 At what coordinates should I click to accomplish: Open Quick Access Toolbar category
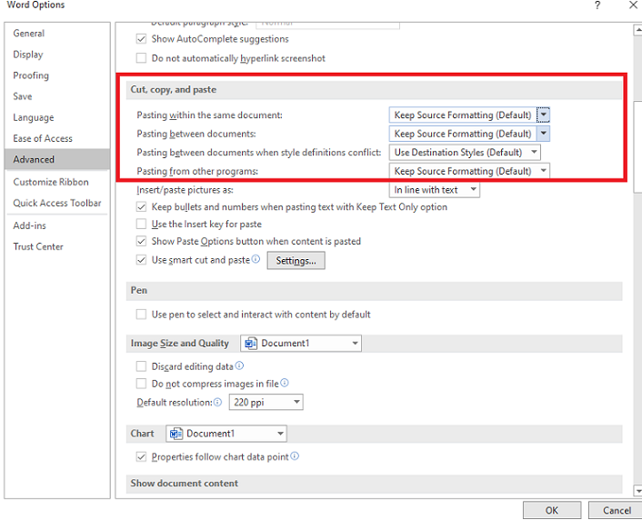click(x=57, y=203)
